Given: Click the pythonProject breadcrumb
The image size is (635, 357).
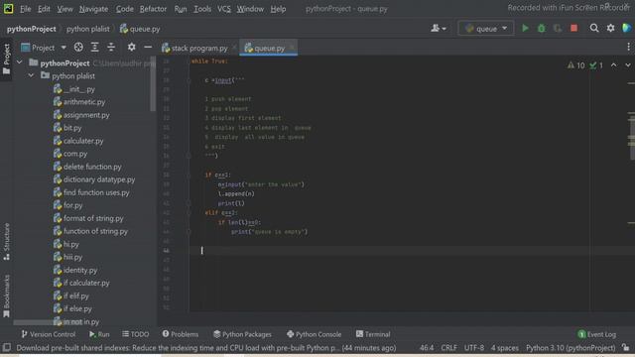Looking at the screenshot, I should 31,29.
